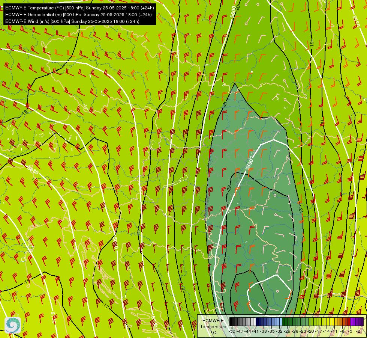Click the -35 value on the legend scale

pos(272,331)
